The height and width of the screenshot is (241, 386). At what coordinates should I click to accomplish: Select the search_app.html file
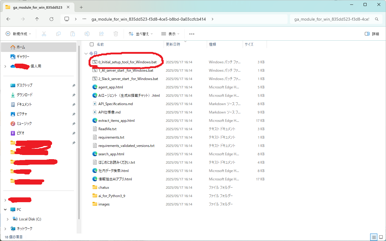pos(111,154)
